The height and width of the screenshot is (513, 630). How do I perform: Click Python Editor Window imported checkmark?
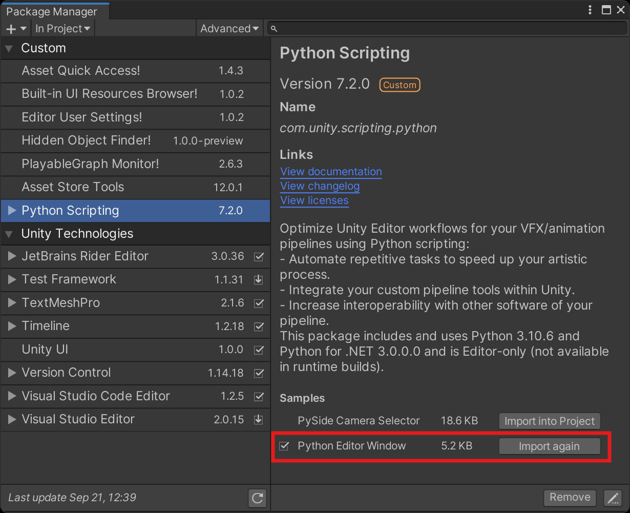click(284, 446)
